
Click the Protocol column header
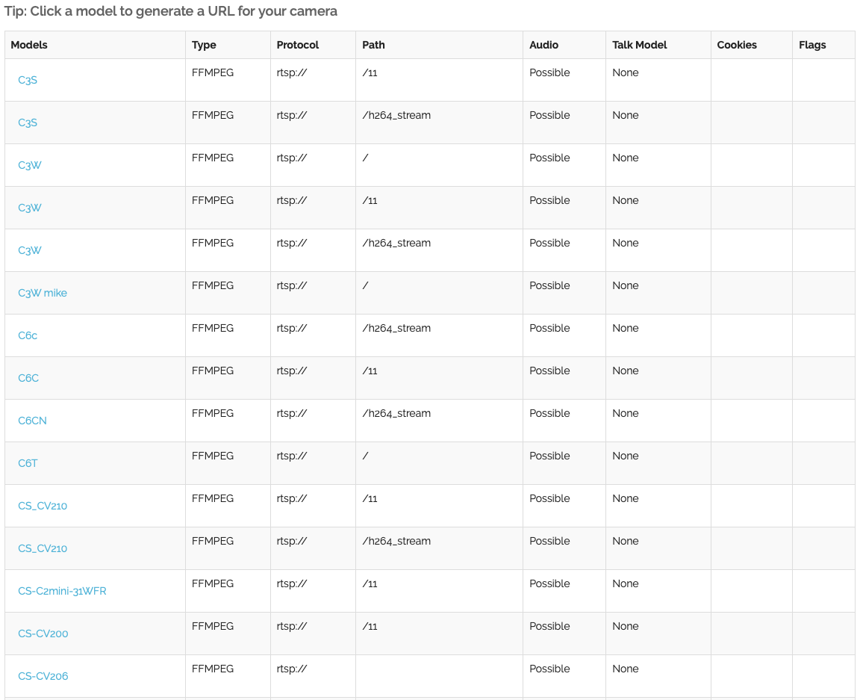click(297, 45)
